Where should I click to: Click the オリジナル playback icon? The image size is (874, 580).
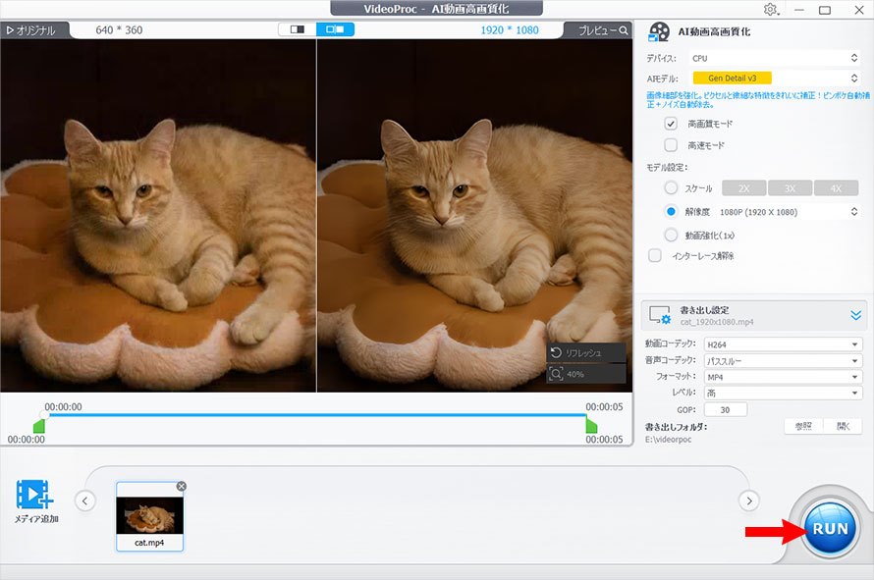click(x=10, y=29)
